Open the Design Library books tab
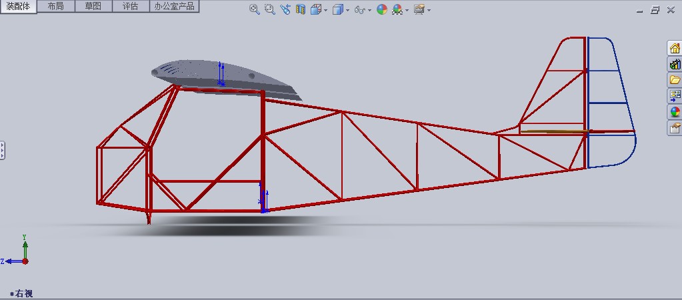This screenshot has height=300, width=682. [x=675, y=65]
